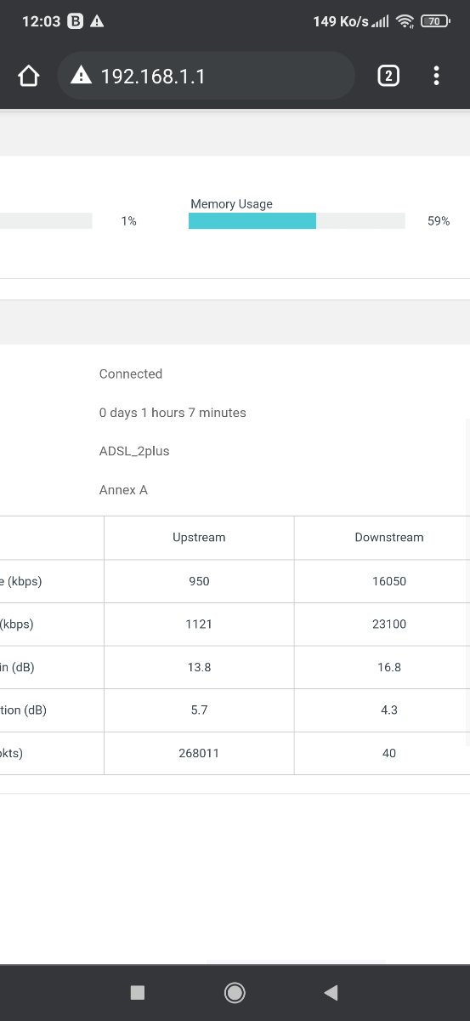This screenshot has height=1021, width=470.
Task: Select the 268011 upstream errors cell
Action: [x=199, y=753]
